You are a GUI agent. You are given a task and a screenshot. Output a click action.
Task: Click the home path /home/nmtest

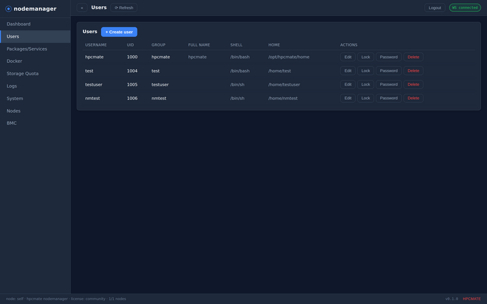(283, 98)
